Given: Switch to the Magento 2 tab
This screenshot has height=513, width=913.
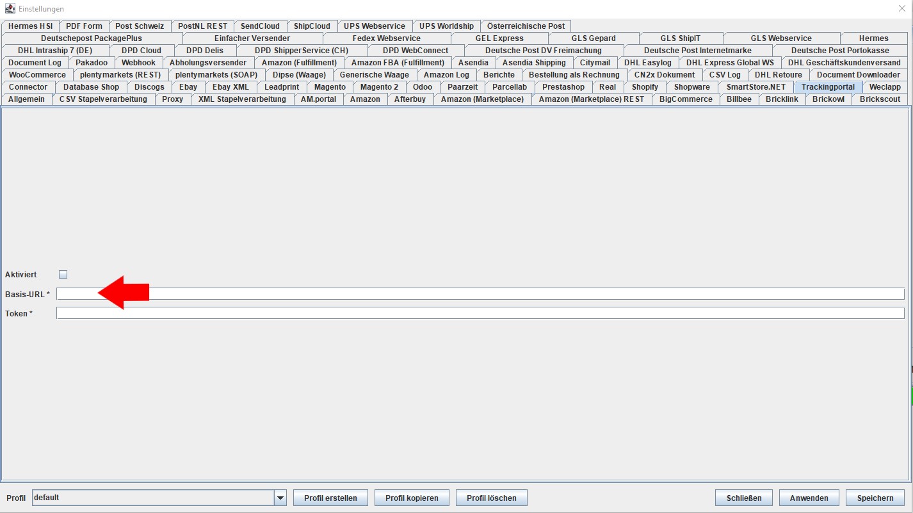Looking at the screenshot, I should [379, 87].
